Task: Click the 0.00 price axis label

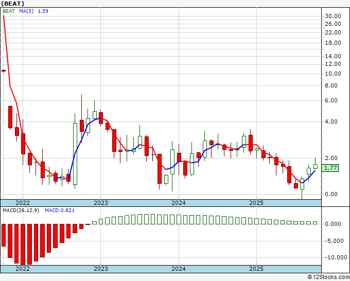Action: (x=331, y=194)
